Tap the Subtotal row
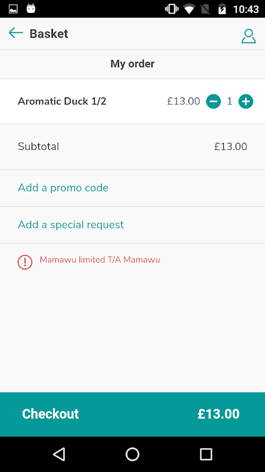 (x=132, y=146)
